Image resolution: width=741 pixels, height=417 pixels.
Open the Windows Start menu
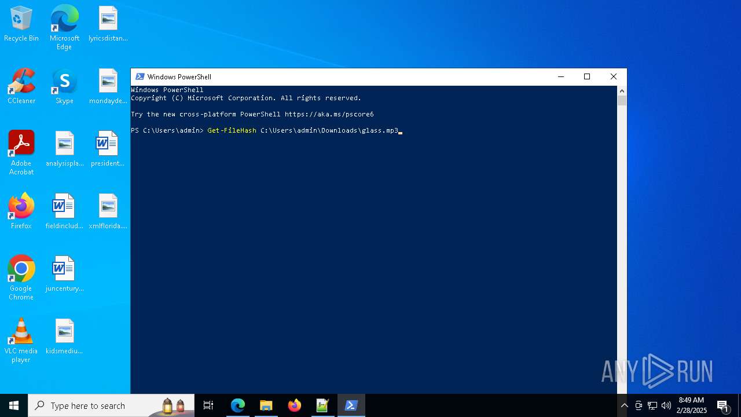point(14,405)
